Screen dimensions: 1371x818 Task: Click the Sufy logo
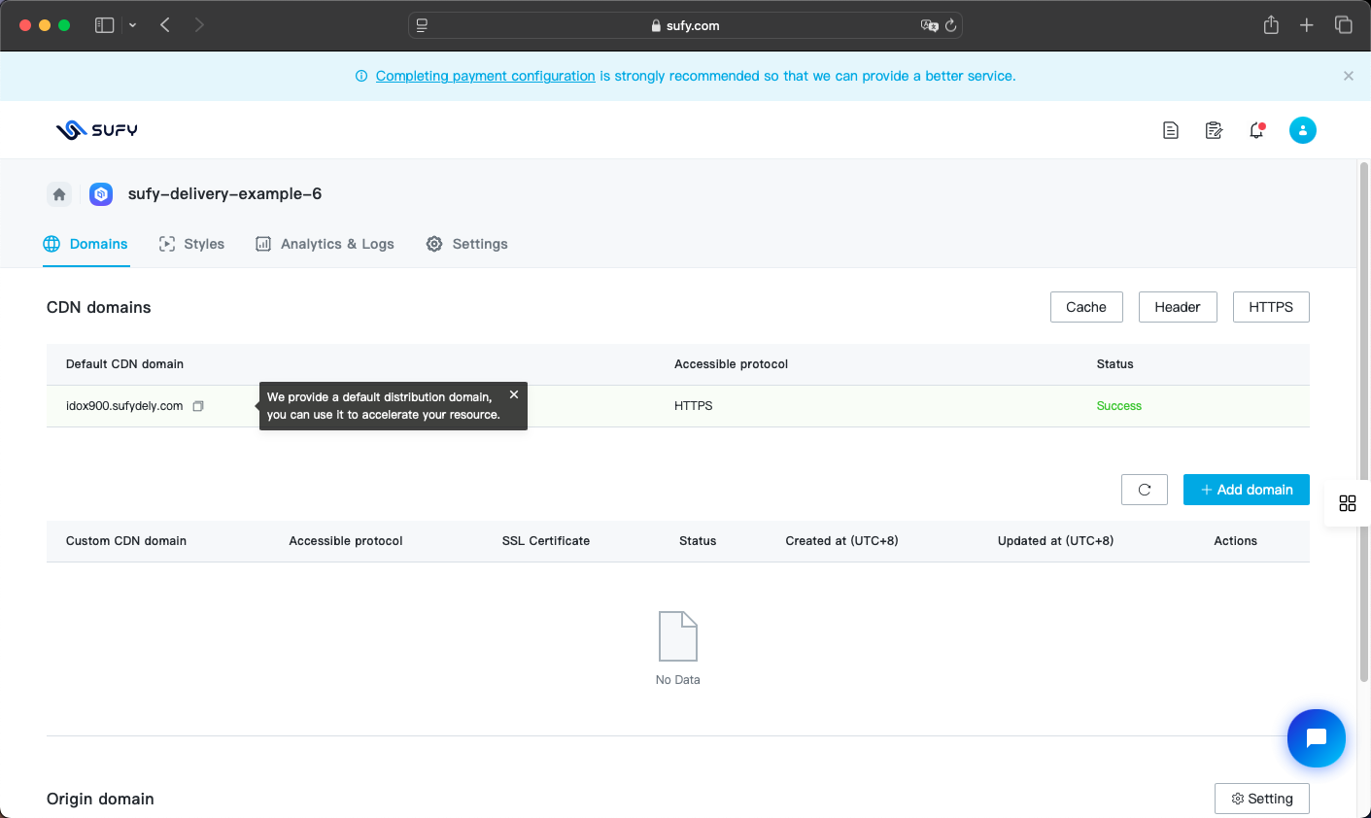coord(96,130)
